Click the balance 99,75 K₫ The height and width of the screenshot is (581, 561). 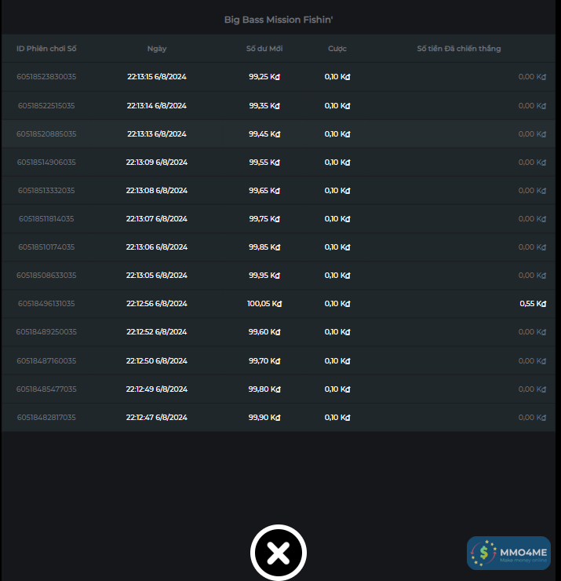point(264,218)
